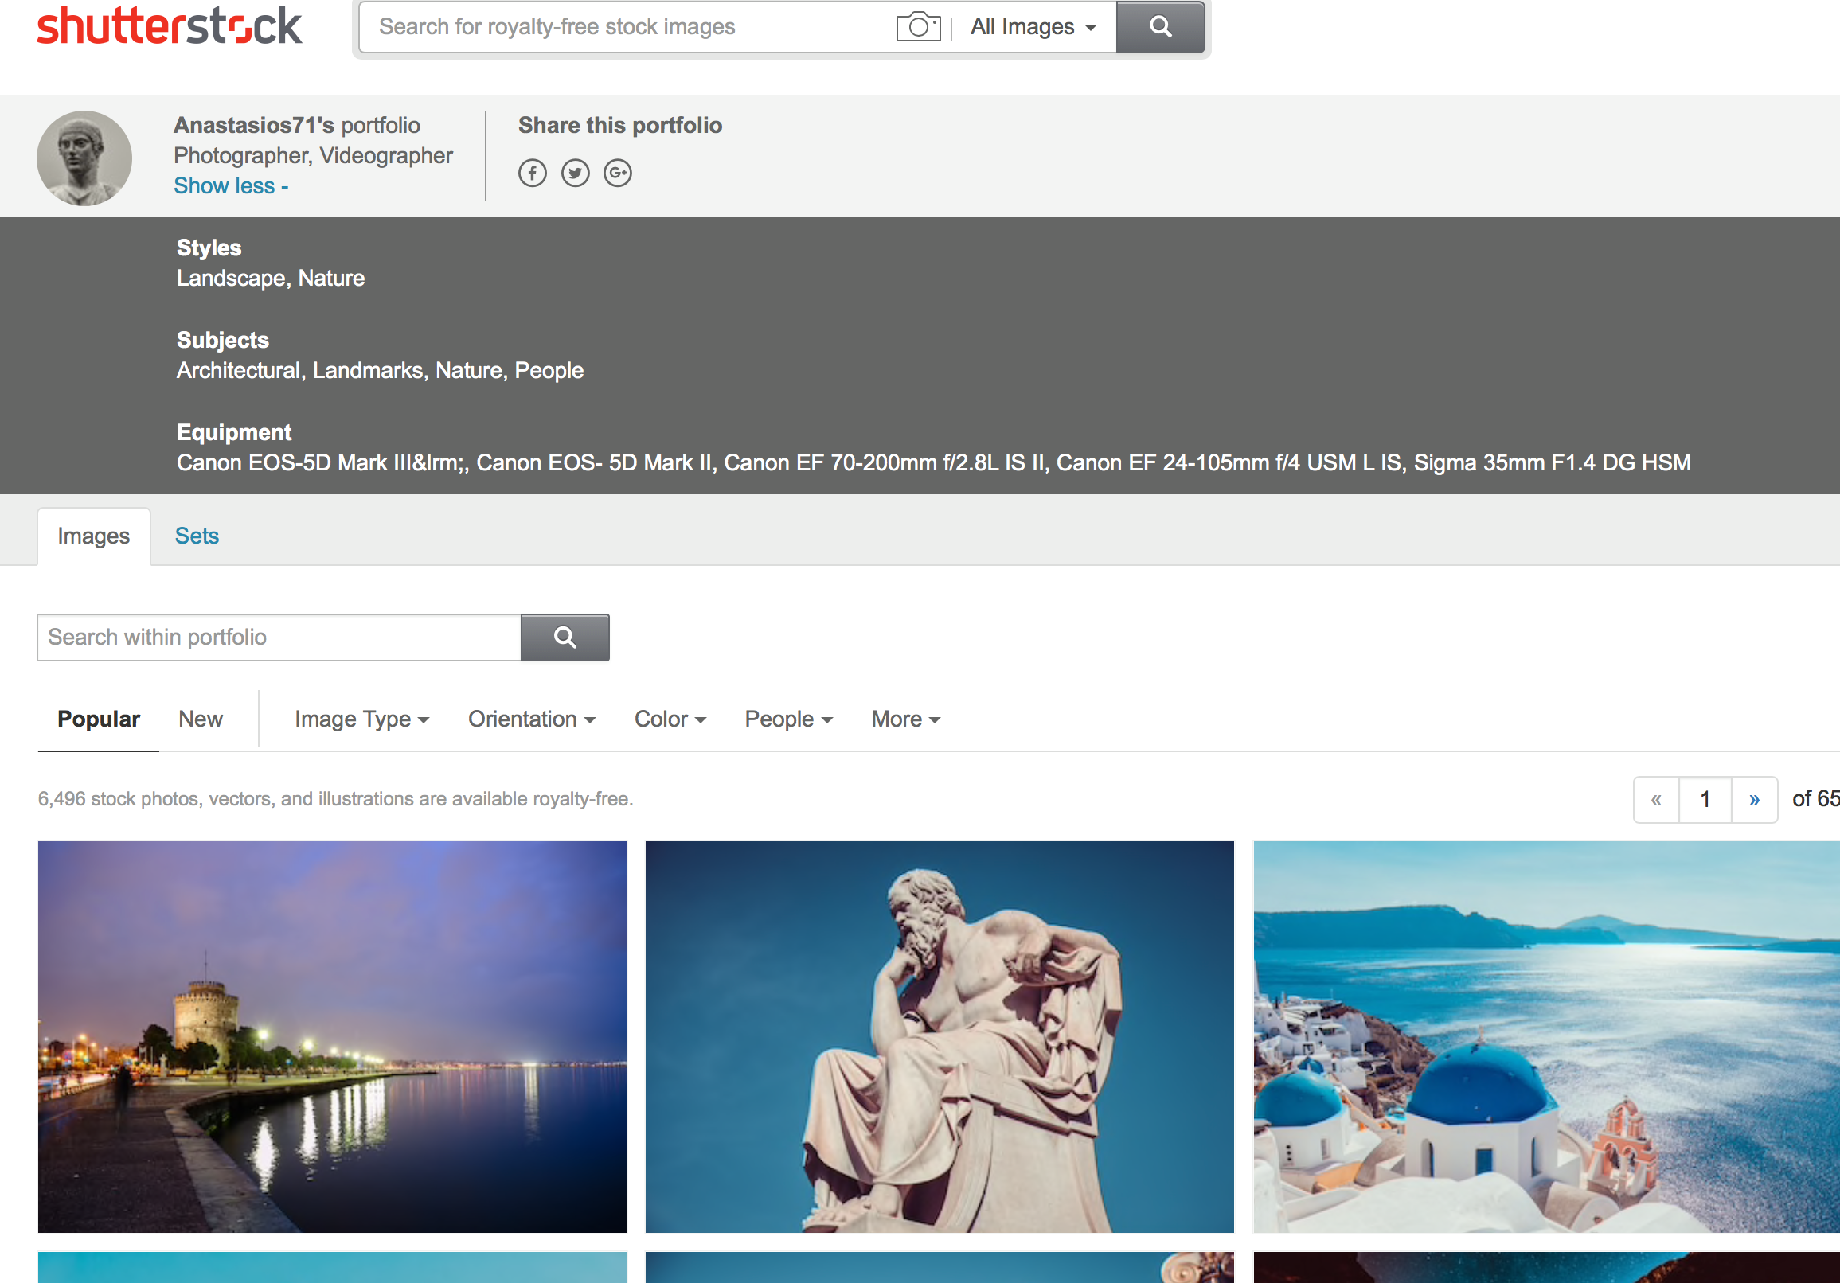Image resolution: width=1840 pixels, height=1283 pixels.
Task: Open the Color filter dropdown
Action: point(670,719)
